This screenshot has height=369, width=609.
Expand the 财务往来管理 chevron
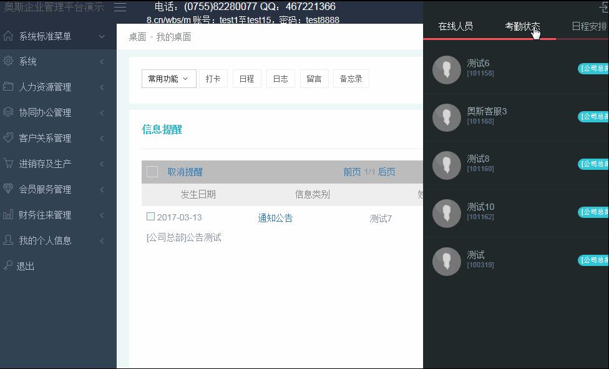pyautogui.click(x=102, y=215)
